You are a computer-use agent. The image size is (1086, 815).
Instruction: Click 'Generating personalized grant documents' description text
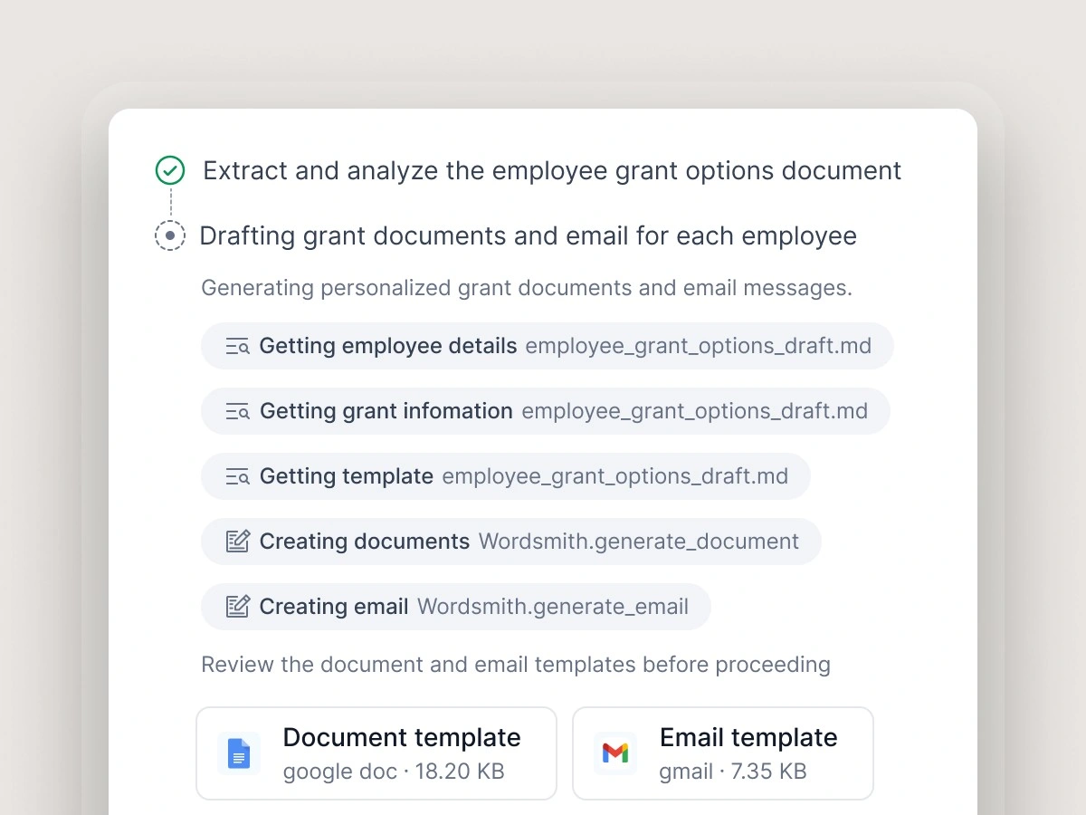tap(527, 289)
